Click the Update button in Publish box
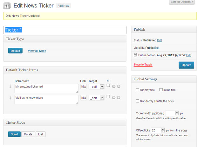The width and height of the screenshot is (197, 147). click(x=186, y=65)
